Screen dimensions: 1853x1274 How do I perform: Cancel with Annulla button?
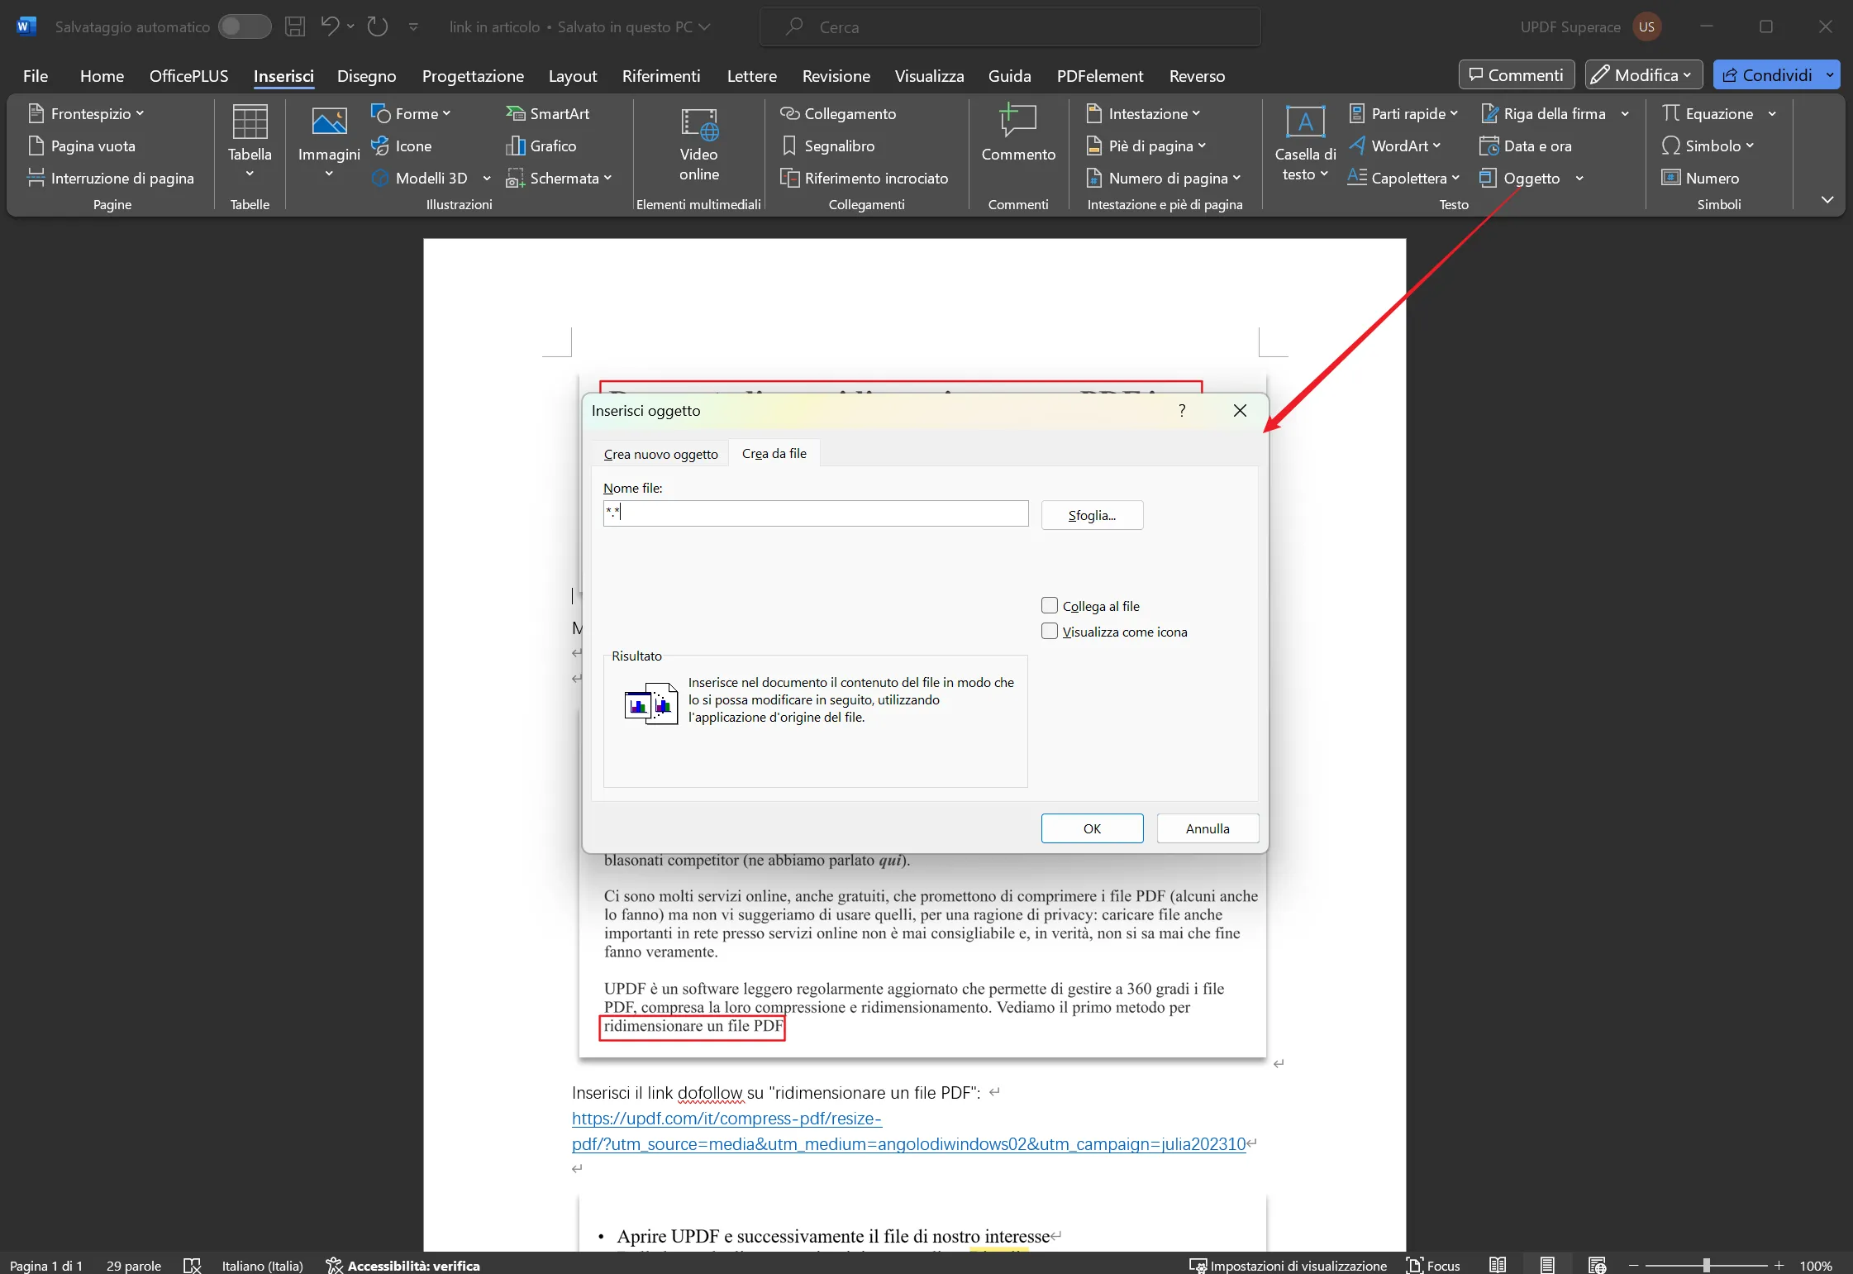[x=1208, y=828]
